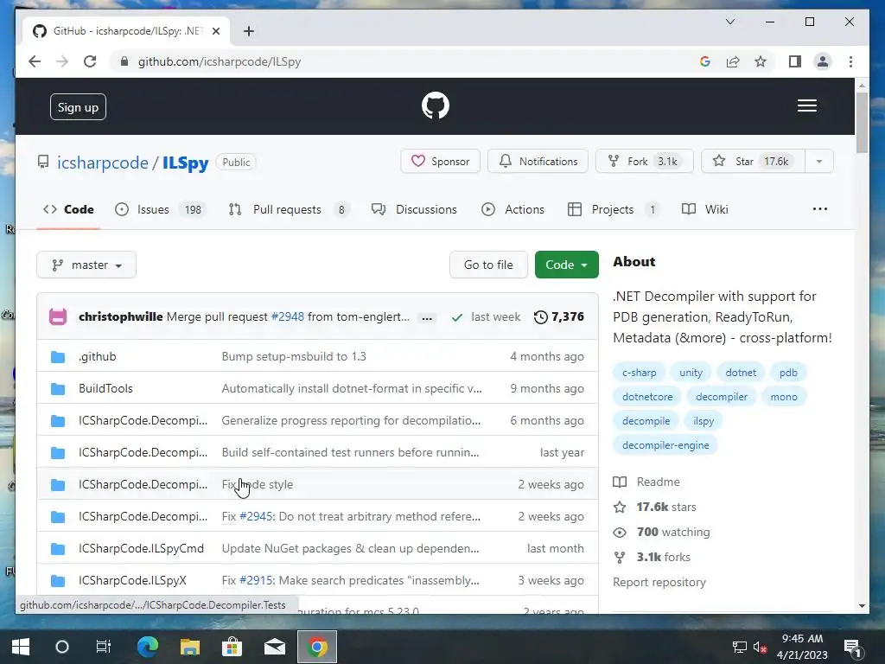
Task: Open Chrome three-dot menu
Action: click(x=850, y=61)
